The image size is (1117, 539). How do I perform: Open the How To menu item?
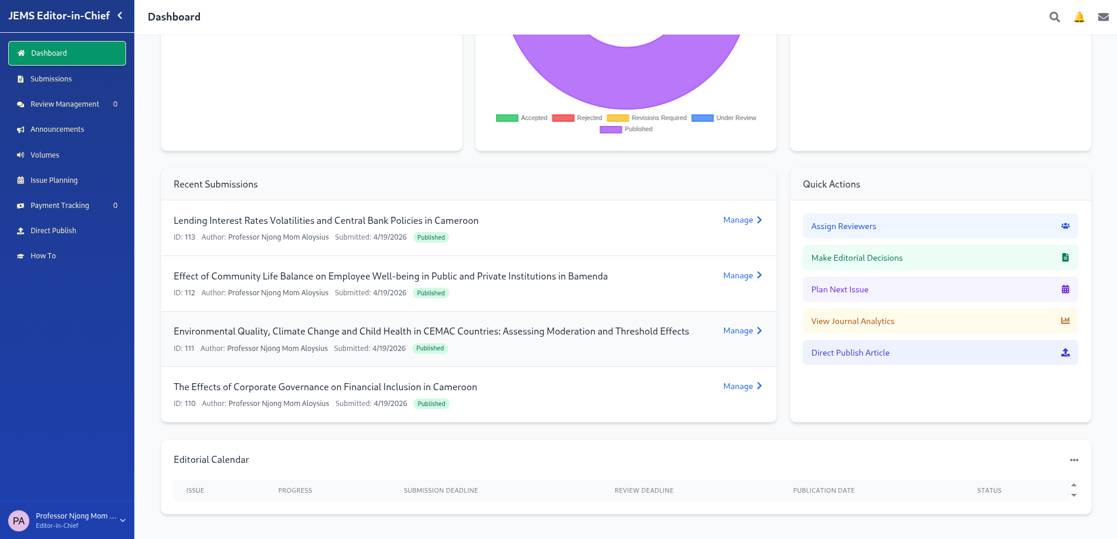click(67, 255)
